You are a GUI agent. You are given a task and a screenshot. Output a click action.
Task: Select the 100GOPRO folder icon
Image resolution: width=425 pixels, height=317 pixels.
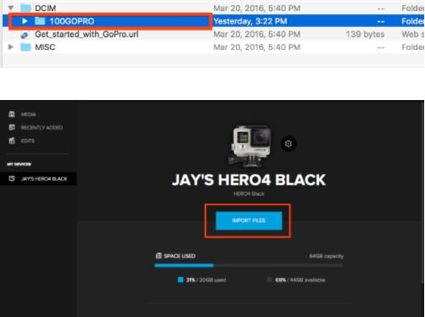pos(40,21)
